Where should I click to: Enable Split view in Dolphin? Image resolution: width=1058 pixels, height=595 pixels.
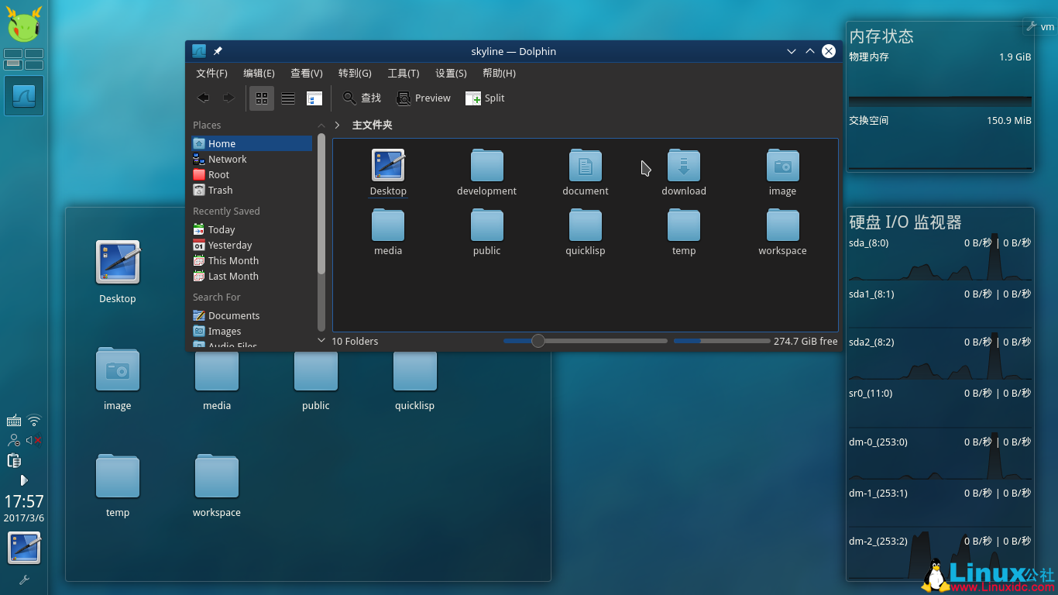pyautogui.click(x=485, y=98)
